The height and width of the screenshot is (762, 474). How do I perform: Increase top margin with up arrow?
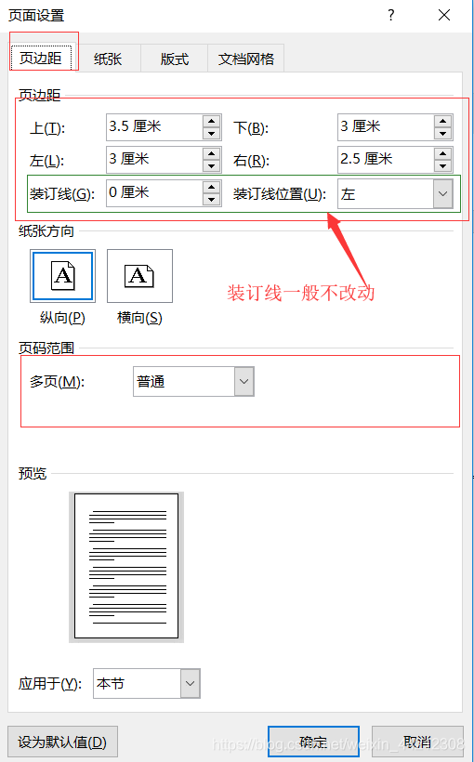(x=212, y=121)
